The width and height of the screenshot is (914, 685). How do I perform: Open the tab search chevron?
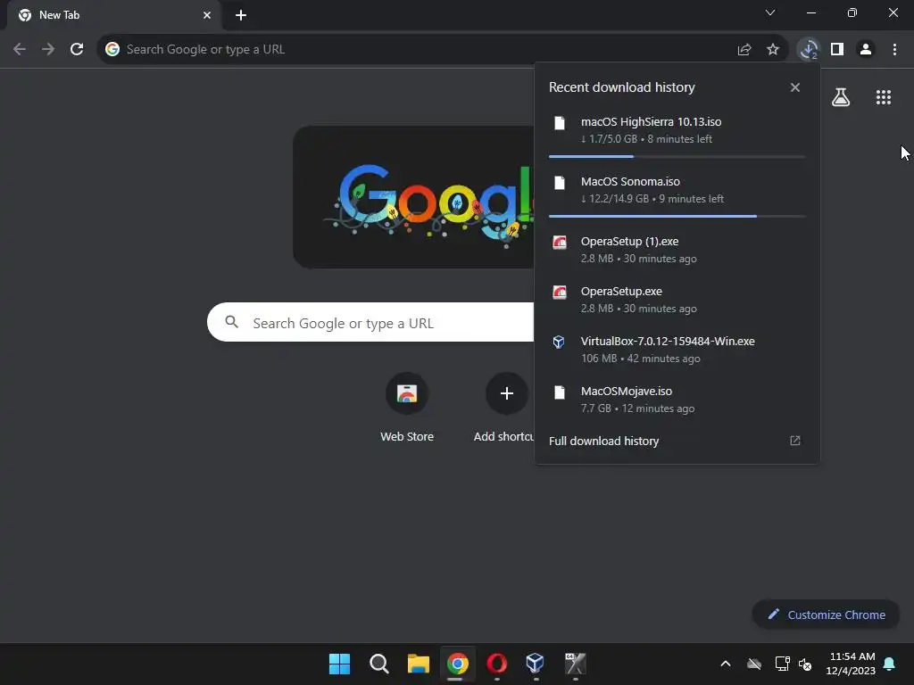click(x=770, y=12)
